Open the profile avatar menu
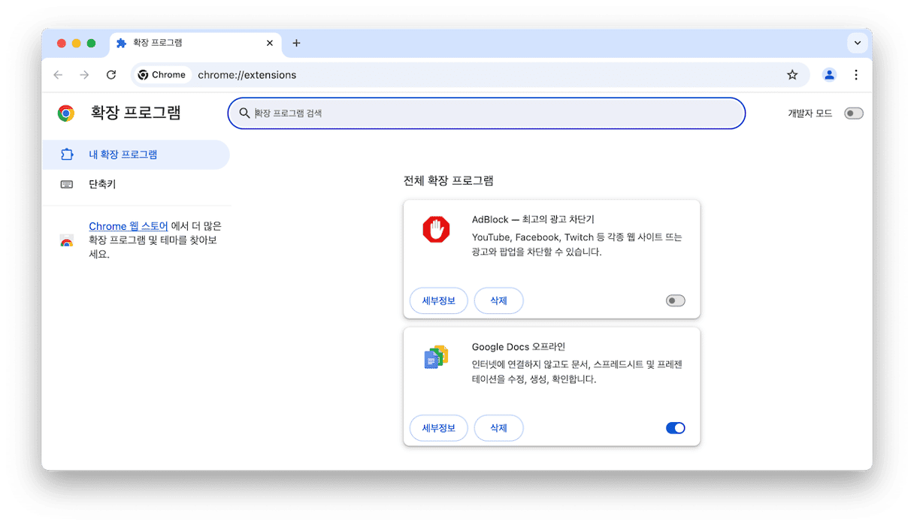This screenshot has height=525, width=914. (829, 75)
